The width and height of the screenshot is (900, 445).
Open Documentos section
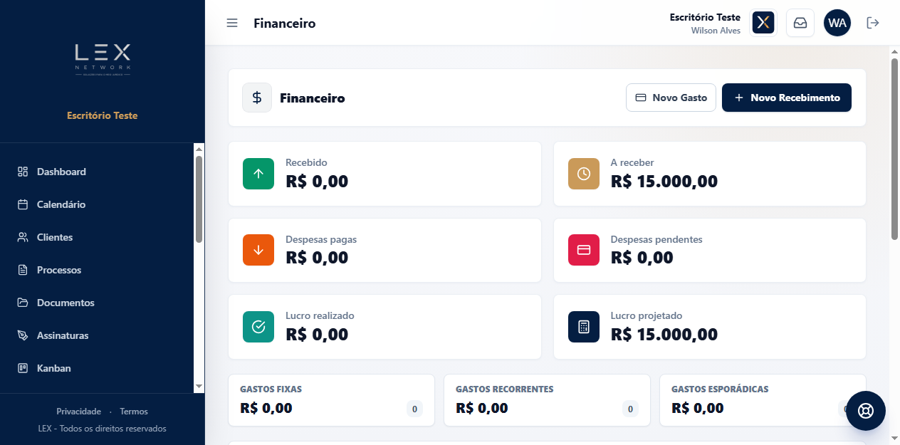pos(97,303)
